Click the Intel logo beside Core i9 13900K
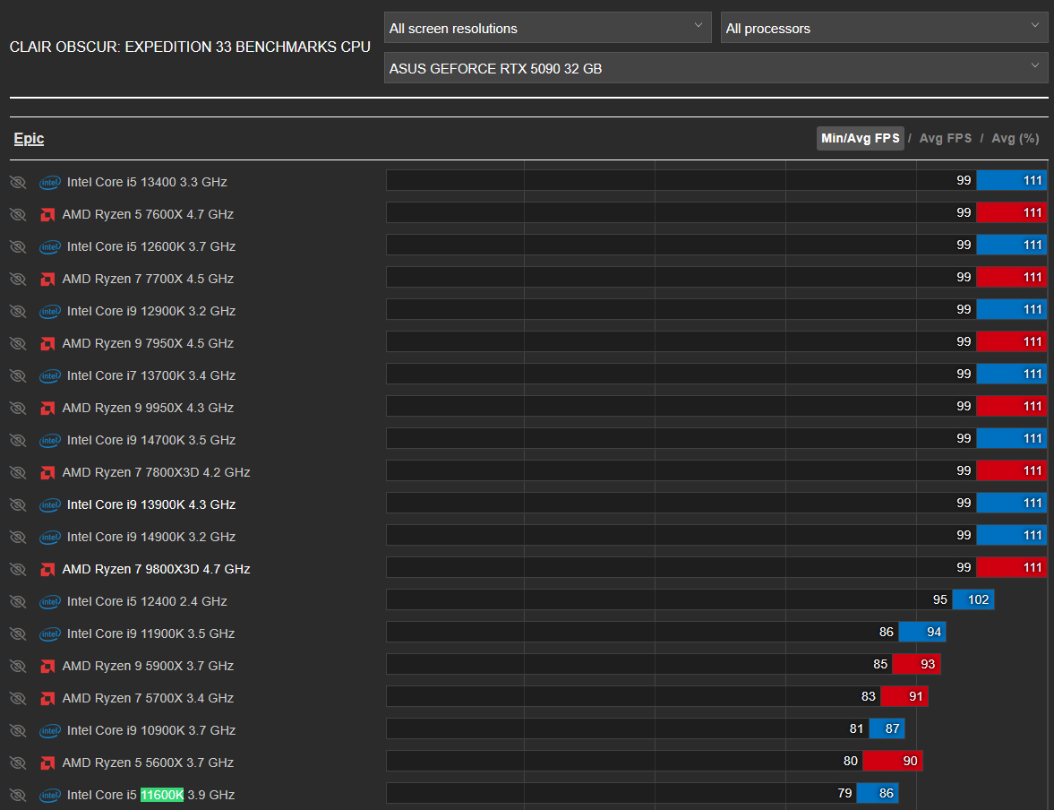The height and width of the screenshot is (810, 1054). [50, 505]
